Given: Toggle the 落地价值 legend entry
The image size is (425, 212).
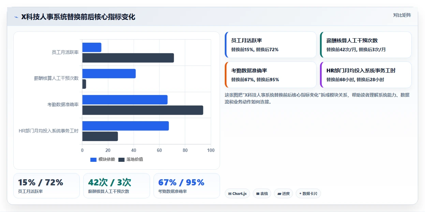Looking at the screenshot, I should [x=131, y=159].
